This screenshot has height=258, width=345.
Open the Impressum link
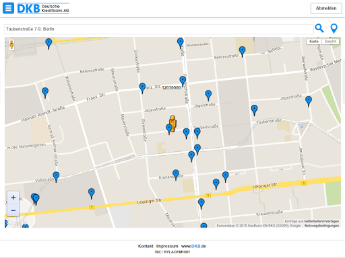tap(167, 246)
